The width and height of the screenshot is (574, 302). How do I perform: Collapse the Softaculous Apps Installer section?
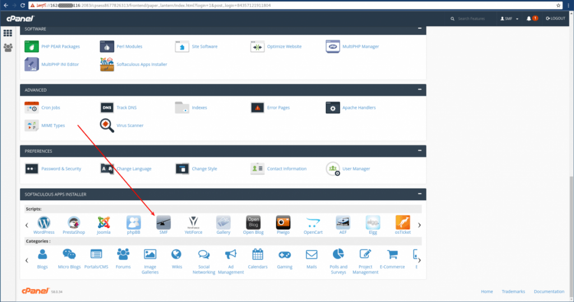click(x=419, y=194)
